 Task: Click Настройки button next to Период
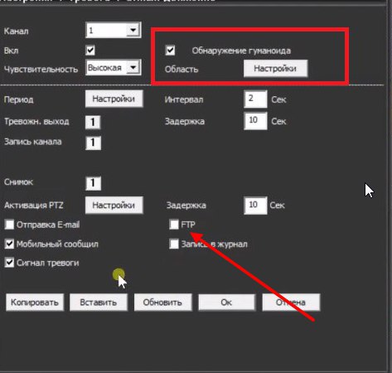[114, 99]
